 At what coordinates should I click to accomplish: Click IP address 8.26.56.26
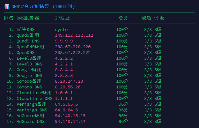(x=68, y=87)
